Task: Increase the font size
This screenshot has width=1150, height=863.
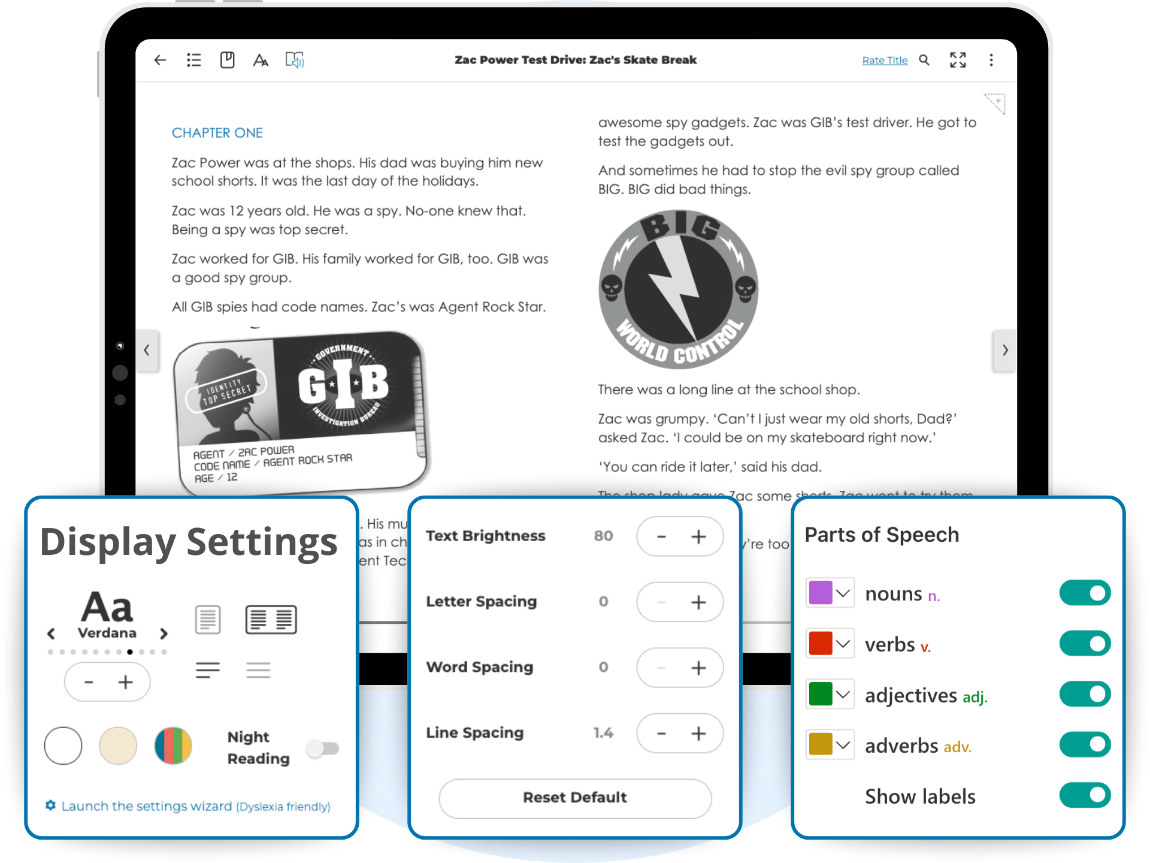Action: tap(125, 682)
